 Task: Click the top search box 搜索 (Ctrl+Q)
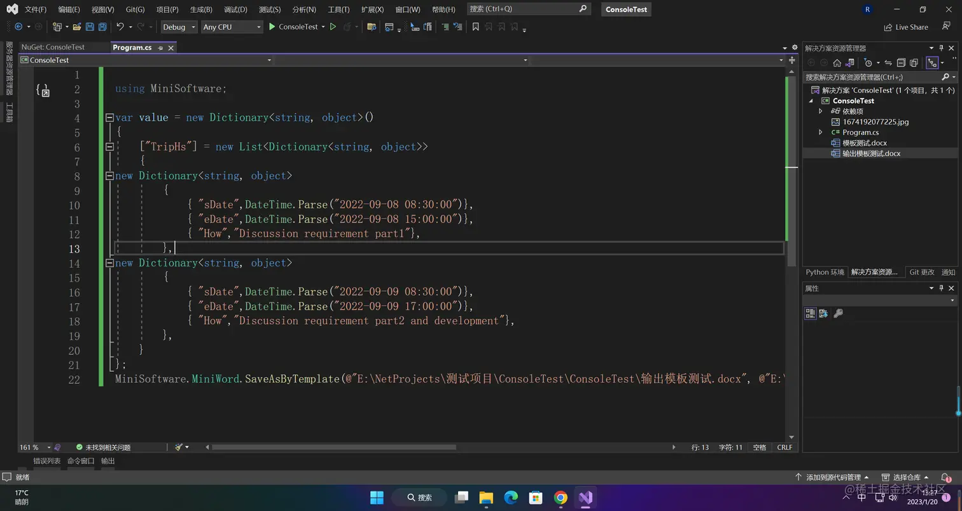[528, 9]
